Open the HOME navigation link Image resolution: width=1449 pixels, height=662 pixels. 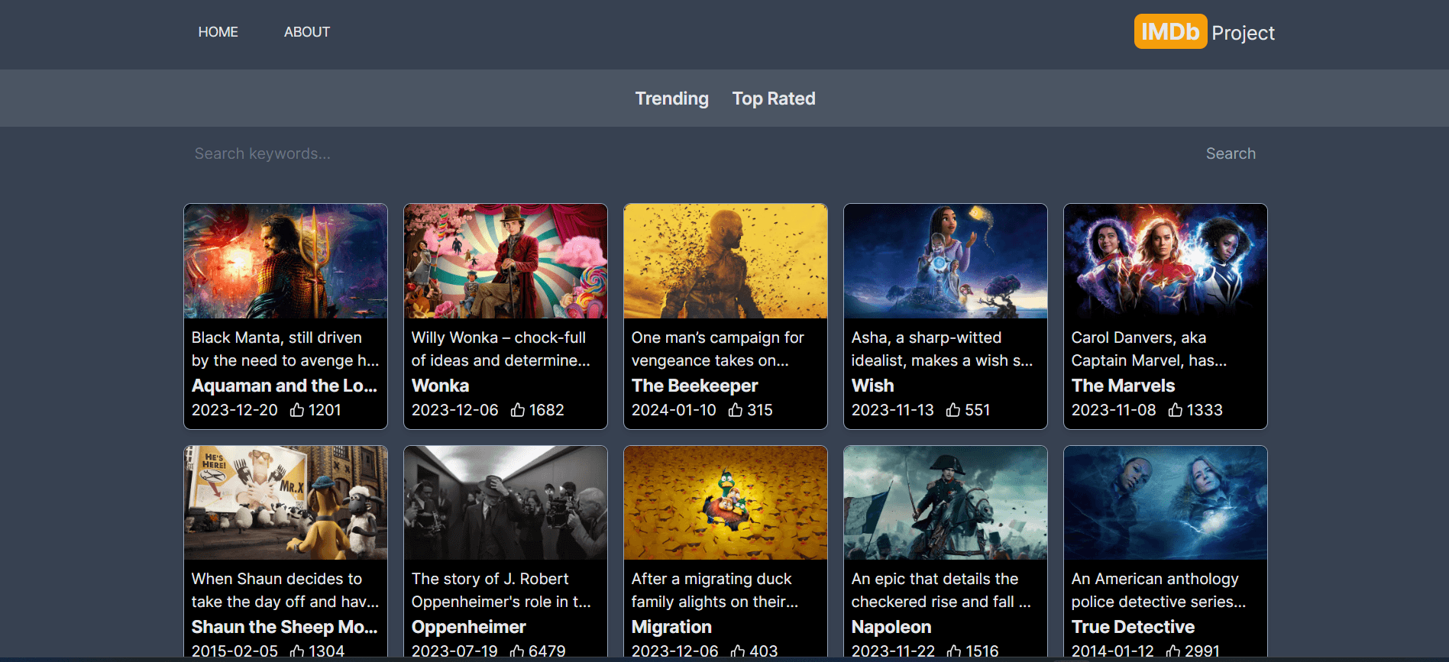(218, 32)
